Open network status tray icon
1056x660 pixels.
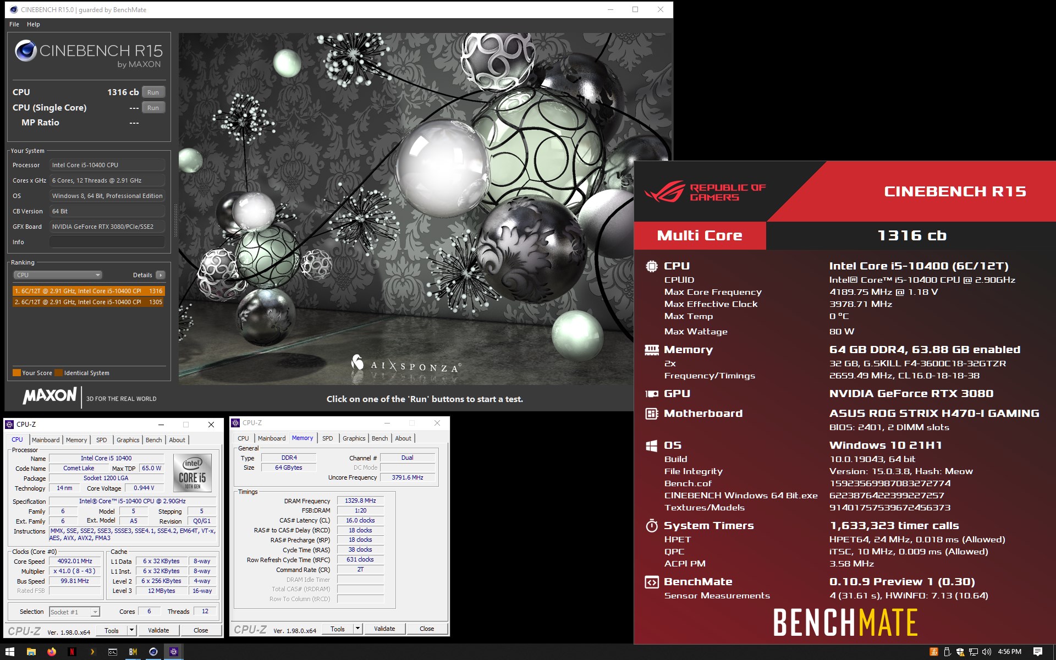[x=973, y=652]
